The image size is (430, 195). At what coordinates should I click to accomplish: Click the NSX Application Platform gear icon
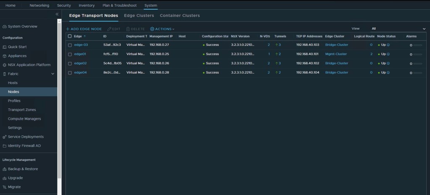(5, 65)
